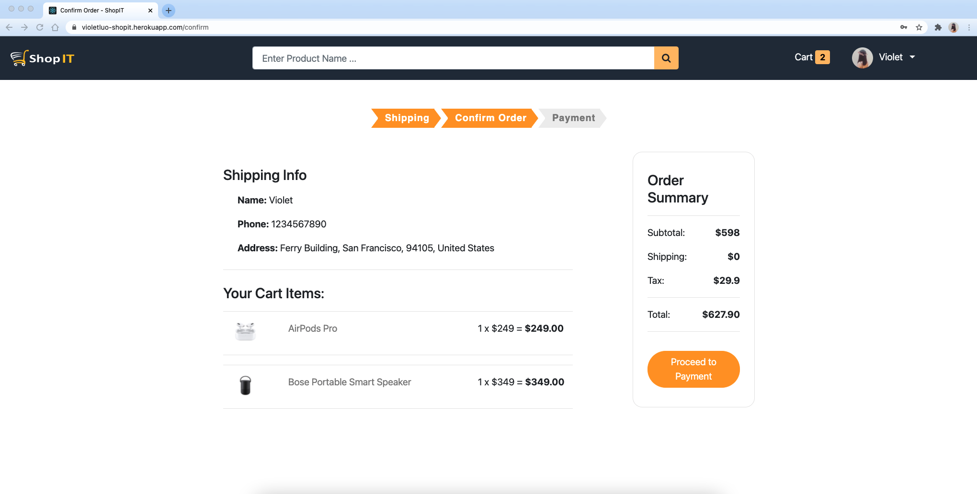Focus the Enter Product Name search field
This screenshot has width=977, height=494.
click(x=453, y=58)
